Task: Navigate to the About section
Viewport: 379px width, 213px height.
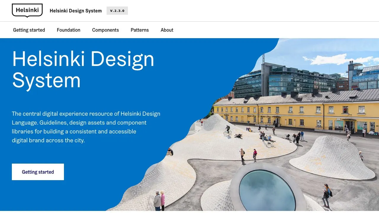Action: [x=167, y=30]
